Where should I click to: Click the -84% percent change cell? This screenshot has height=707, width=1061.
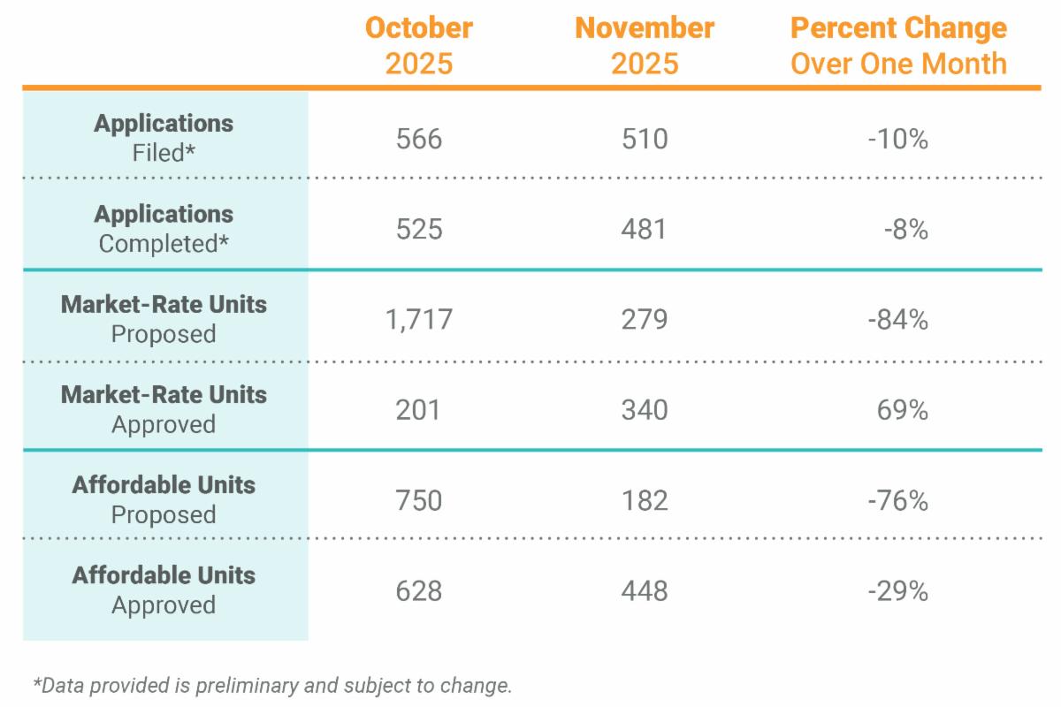(898, 320)
